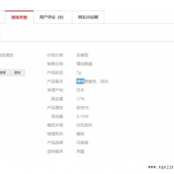Image resolution: width=174 pixels, height=174 pixels.
Task: Switch to the 规格参数 tab
Action: 19,17
